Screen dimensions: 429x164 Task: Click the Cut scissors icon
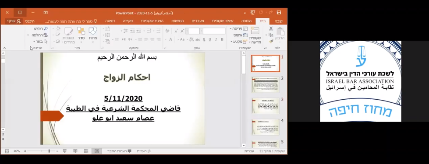(271, 28)
